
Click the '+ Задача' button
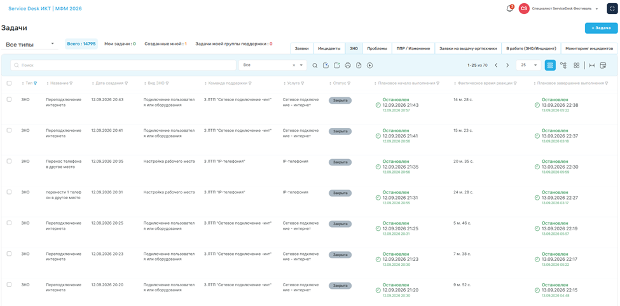[601, 28]
